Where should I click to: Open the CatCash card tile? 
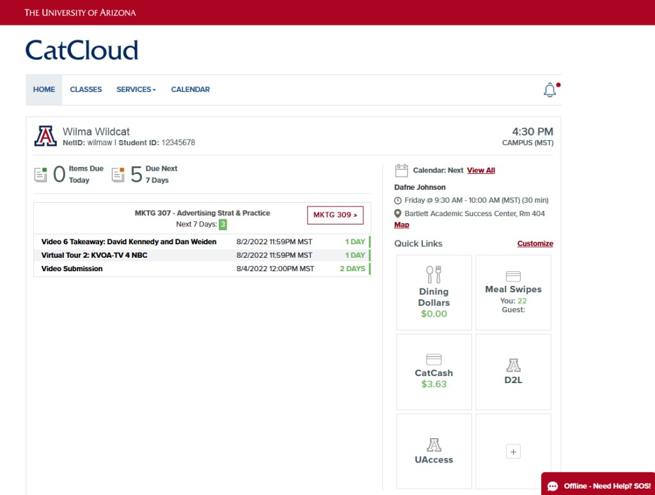[x=434, y=372]
